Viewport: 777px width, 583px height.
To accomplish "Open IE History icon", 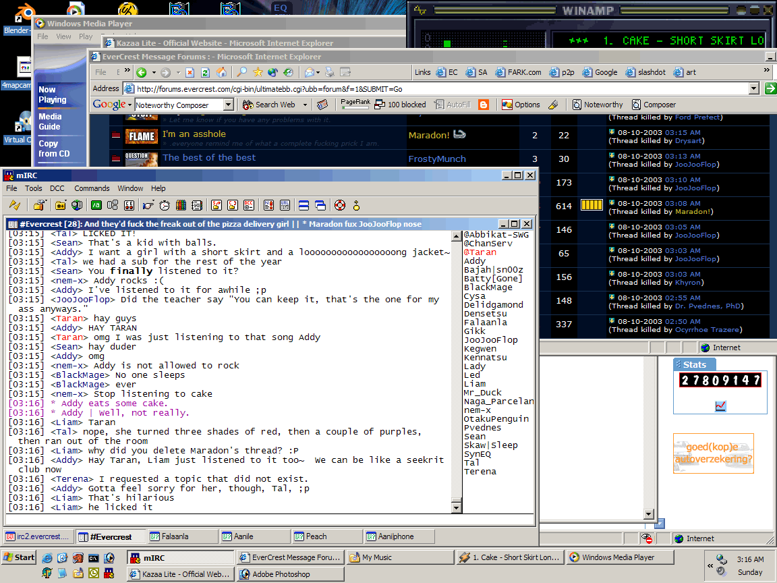I will 289,72.
